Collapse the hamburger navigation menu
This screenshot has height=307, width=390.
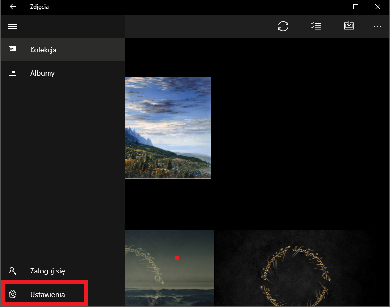pyautogui.click(x=13, y=26)
